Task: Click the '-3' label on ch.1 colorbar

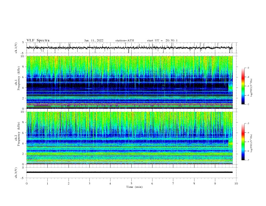Action: tap(248, 68)
